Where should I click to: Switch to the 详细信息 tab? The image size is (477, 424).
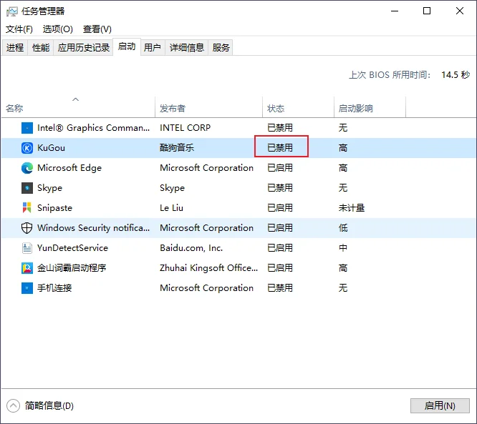tap(186, 48)
